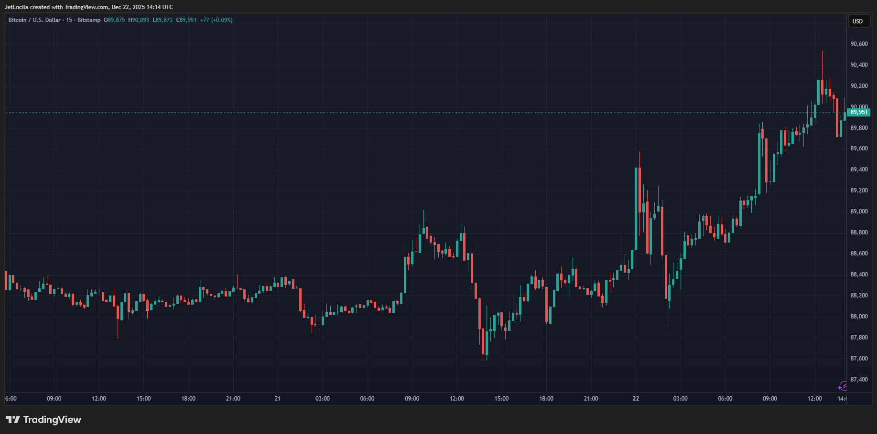
Task: Click the 88,000 price scale label
Action: tap(859, 317)
